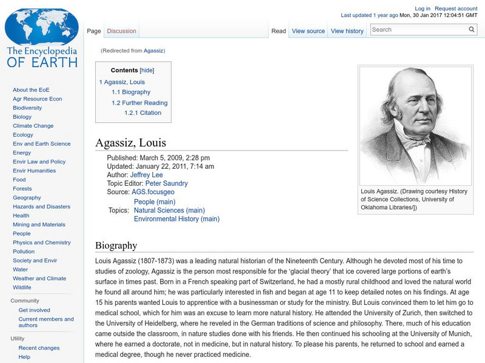The width and height of the screenshot is (485, 363).
Task: Open Env and Earth Science link
Action: (x=41, y=143)
